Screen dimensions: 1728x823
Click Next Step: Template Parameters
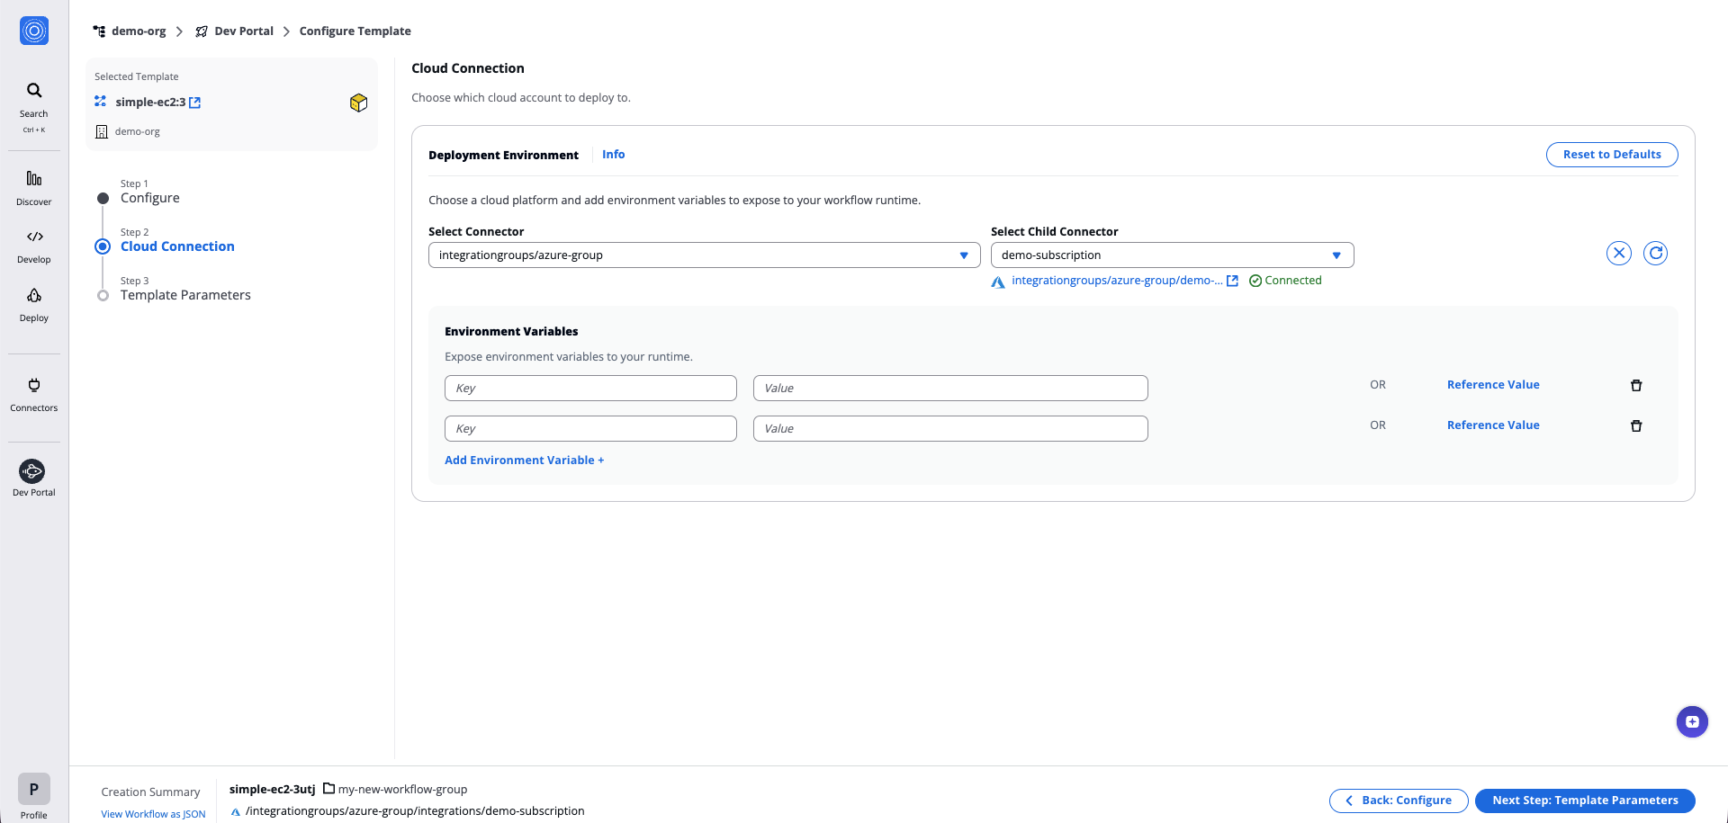click(1585, 800)
